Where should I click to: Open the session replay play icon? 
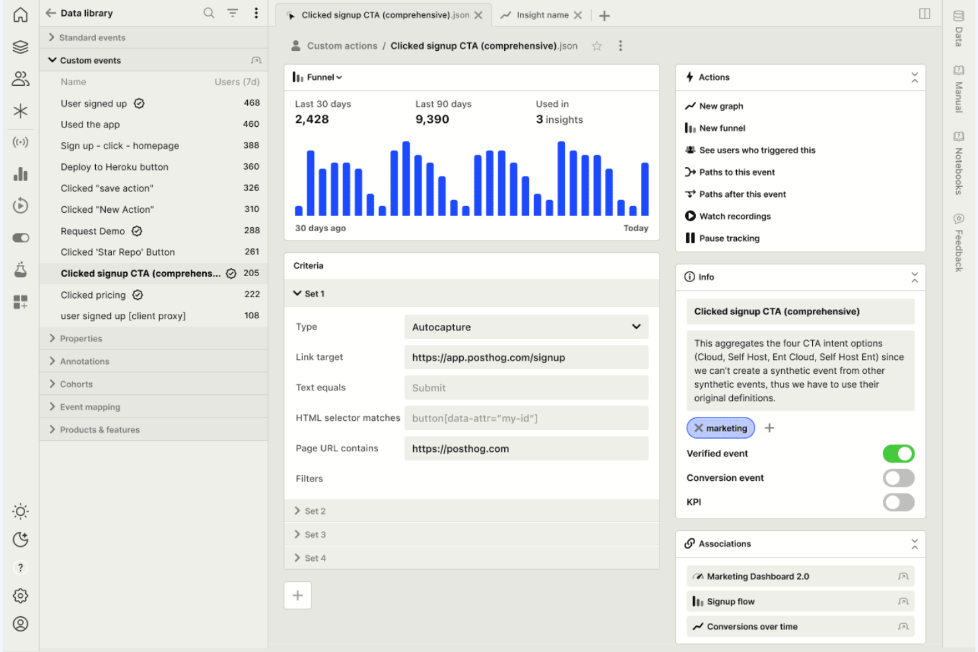pos(20,205)
